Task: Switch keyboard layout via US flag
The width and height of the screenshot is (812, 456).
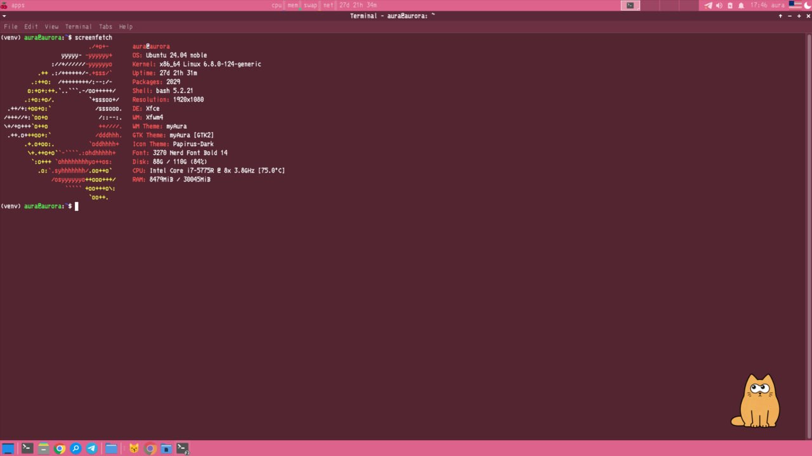Action: point(795,5)
